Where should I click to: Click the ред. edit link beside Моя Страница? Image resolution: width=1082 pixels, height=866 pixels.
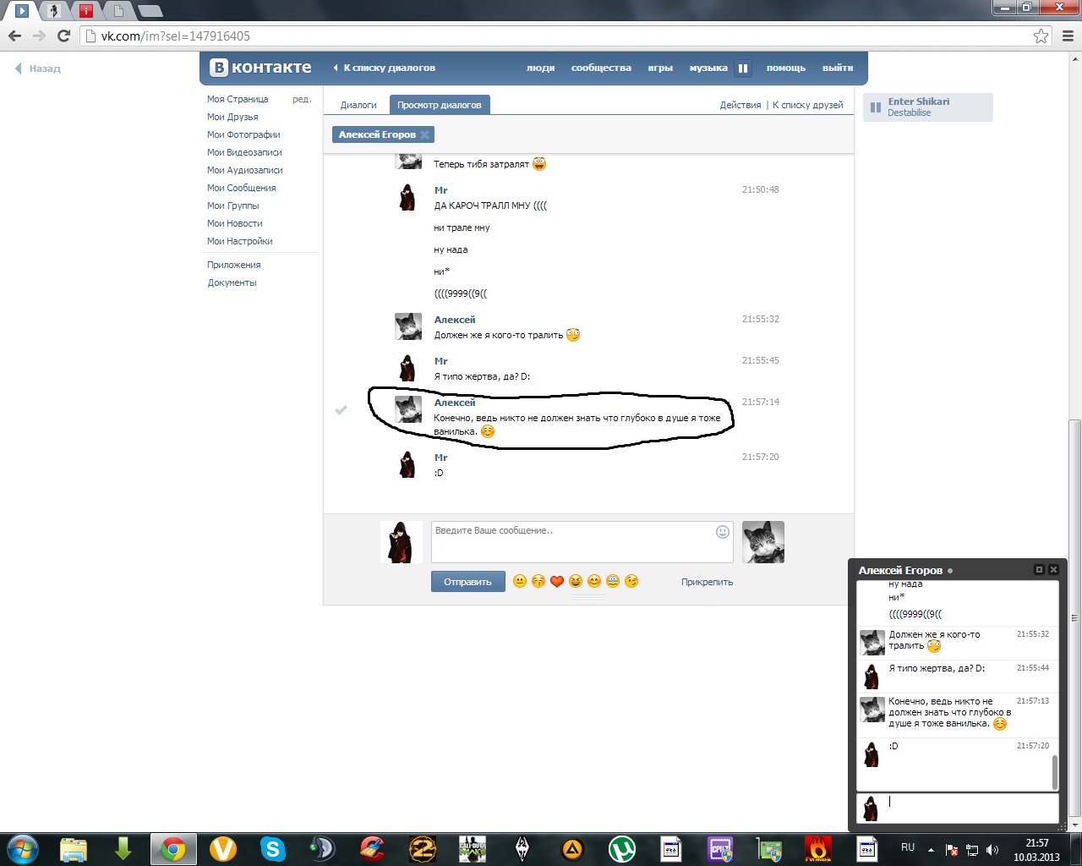(x=302, y=99)
